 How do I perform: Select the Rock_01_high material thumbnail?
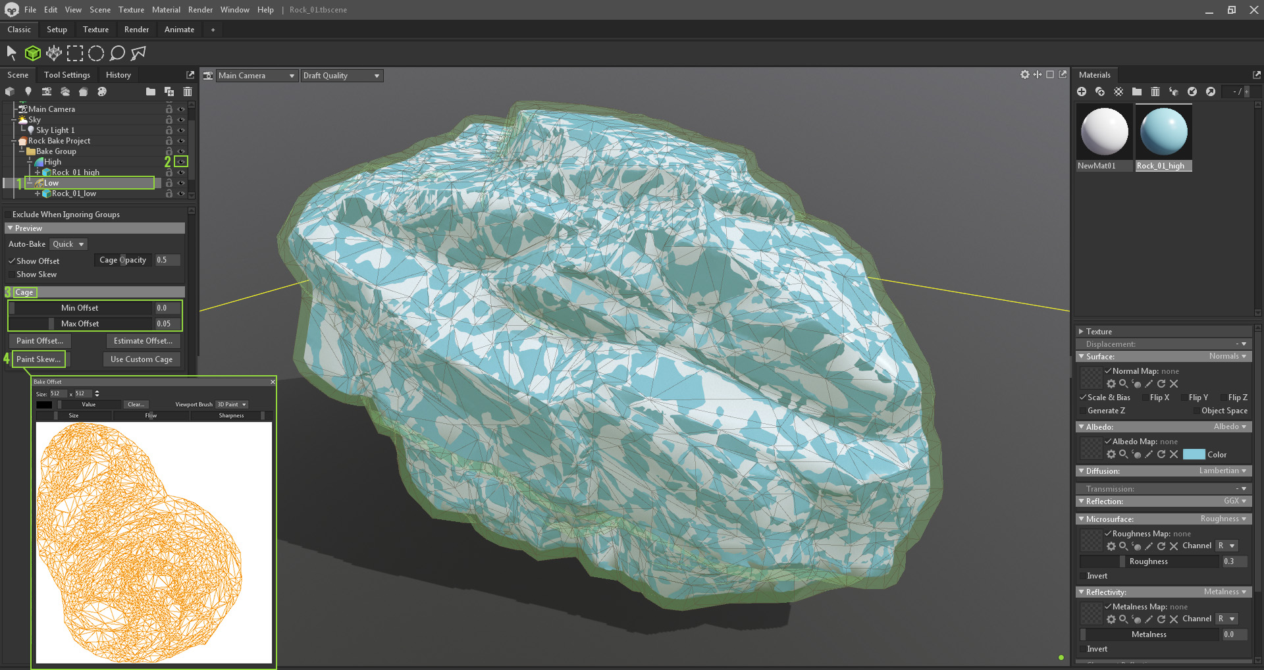click(1163, 131)
